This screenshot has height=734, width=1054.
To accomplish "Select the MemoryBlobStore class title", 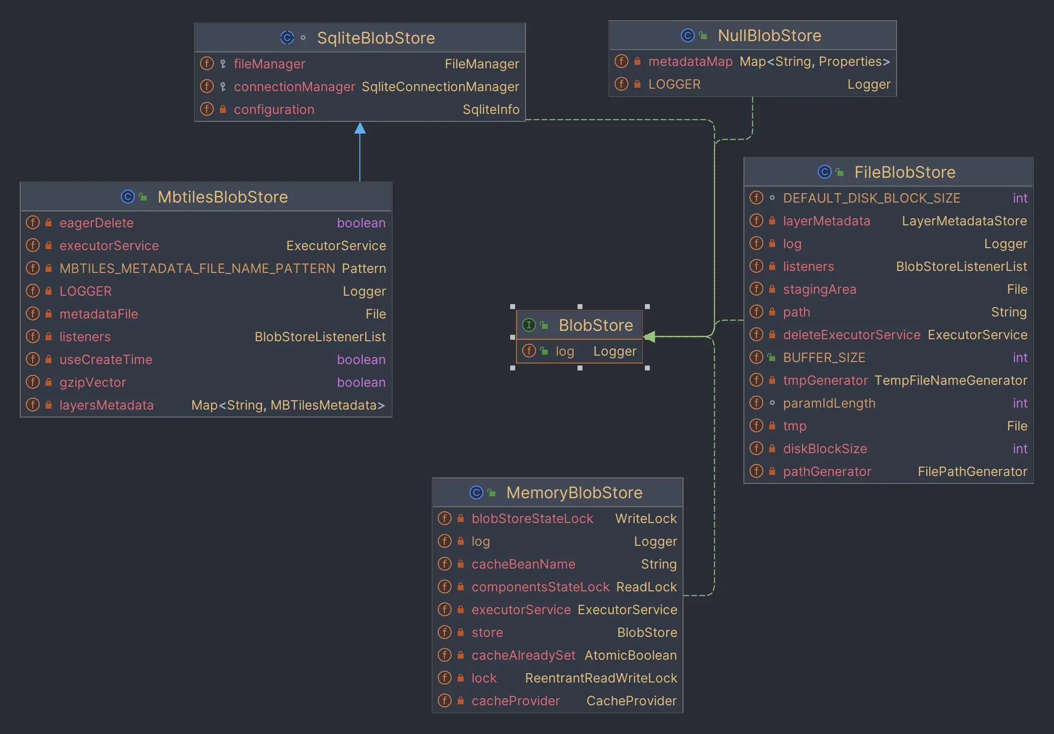I will pos(574,492).
